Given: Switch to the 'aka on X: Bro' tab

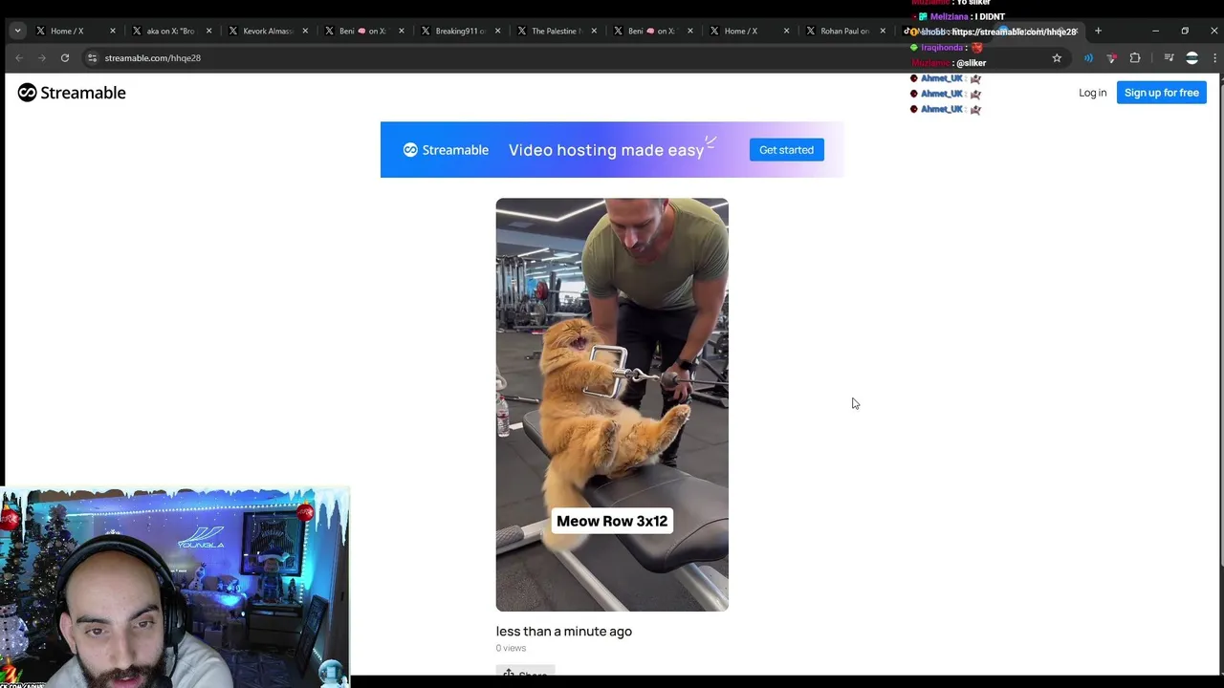Looking at the screenshot, I should click(x=173, y=31).
